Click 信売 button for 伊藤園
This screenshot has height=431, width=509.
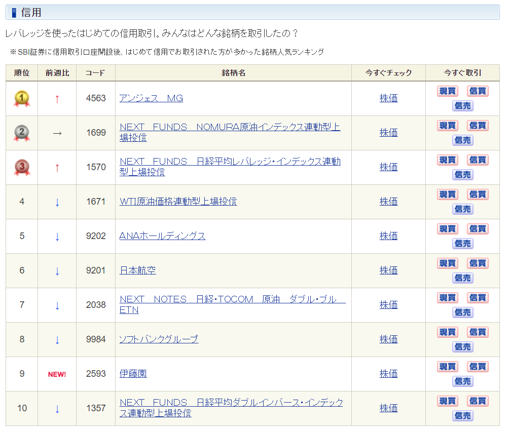[x=462, y=381]
